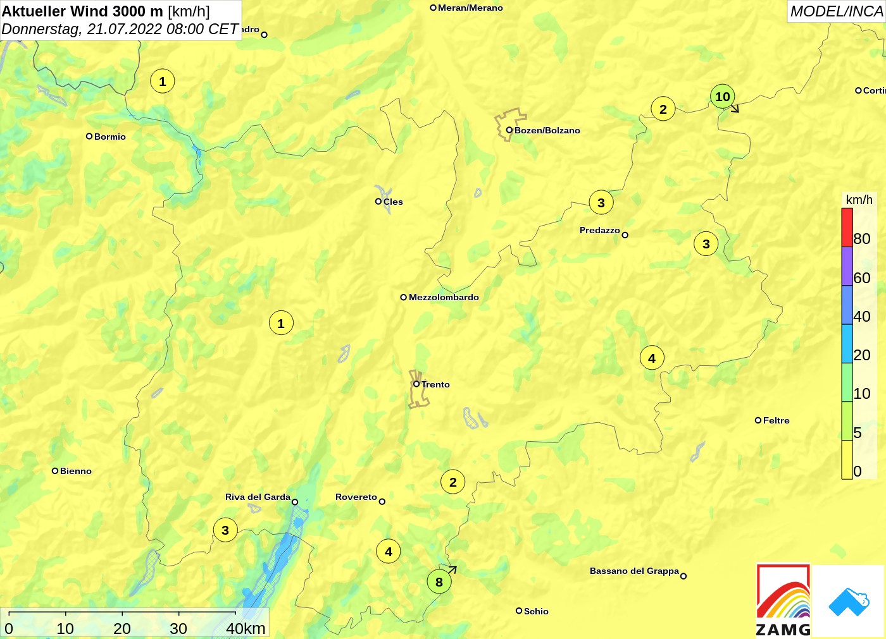
Task: Click wind marker 2 east of Rovereto
Action: coord(453,482)
